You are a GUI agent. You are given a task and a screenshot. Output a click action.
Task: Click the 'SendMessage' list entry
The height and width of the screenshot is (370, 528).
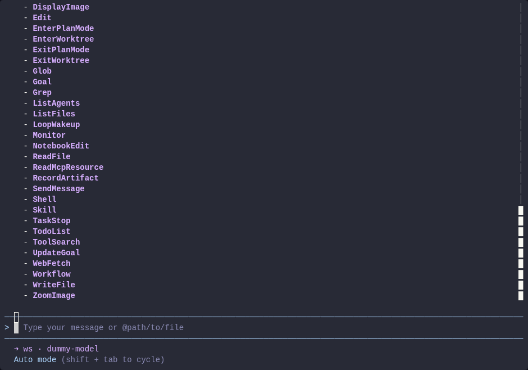58,188
